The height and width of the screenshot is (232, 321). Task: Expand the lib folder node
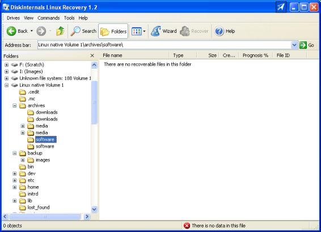click(x=15, y=201)
